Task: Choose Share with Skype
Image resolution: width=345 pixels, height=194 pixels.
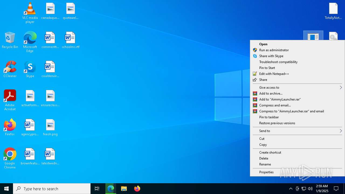Action: click(x=297, y=56)
